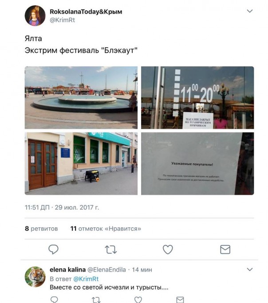The width and height of the screenshot is (268, 303).
Task: View 11 отметок «Нравится» list
Action: point(106,229)
